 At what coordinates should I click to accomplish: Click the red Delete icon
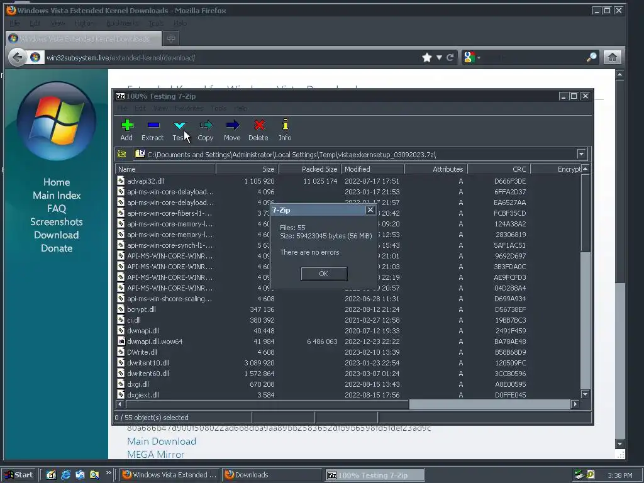258,125
